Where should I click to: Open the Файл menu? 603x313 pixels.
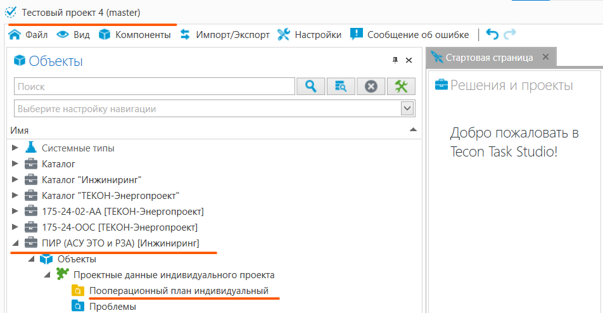point(29,35)
